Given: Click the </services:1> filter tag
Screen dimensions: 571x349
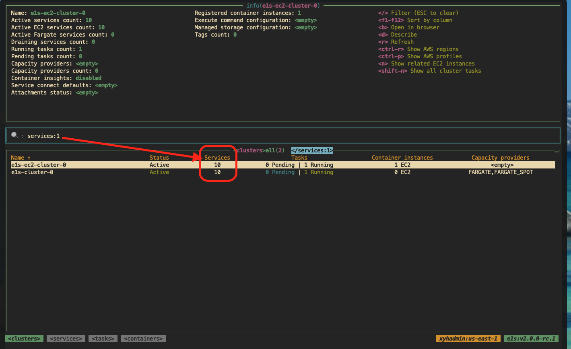Looking at the screenshot, I should [312, 150].
